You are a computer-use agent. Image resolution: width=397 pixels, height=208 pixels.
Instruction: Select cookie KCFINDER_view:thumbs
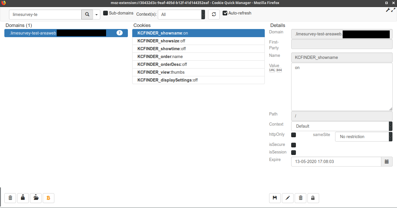199,72
